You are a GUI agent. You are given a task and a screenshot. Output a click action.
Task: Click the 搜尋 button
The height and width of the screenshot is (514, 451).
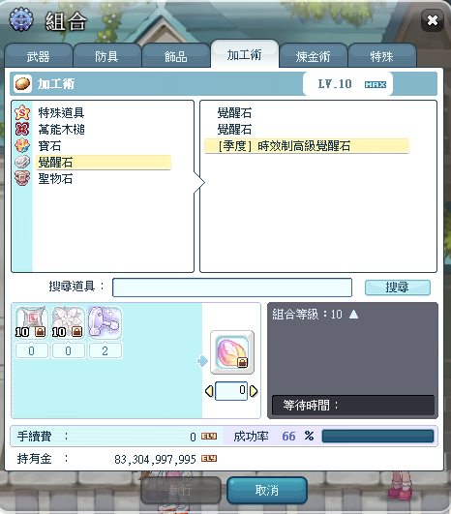(x=398, y=287)
